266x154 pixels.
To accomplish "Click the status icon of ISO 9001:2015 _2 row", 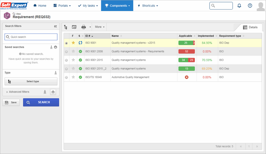I will (x=80, y=69).
